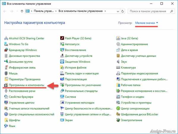Expand chevron after Все элементы панели управления

pos(105,11)
